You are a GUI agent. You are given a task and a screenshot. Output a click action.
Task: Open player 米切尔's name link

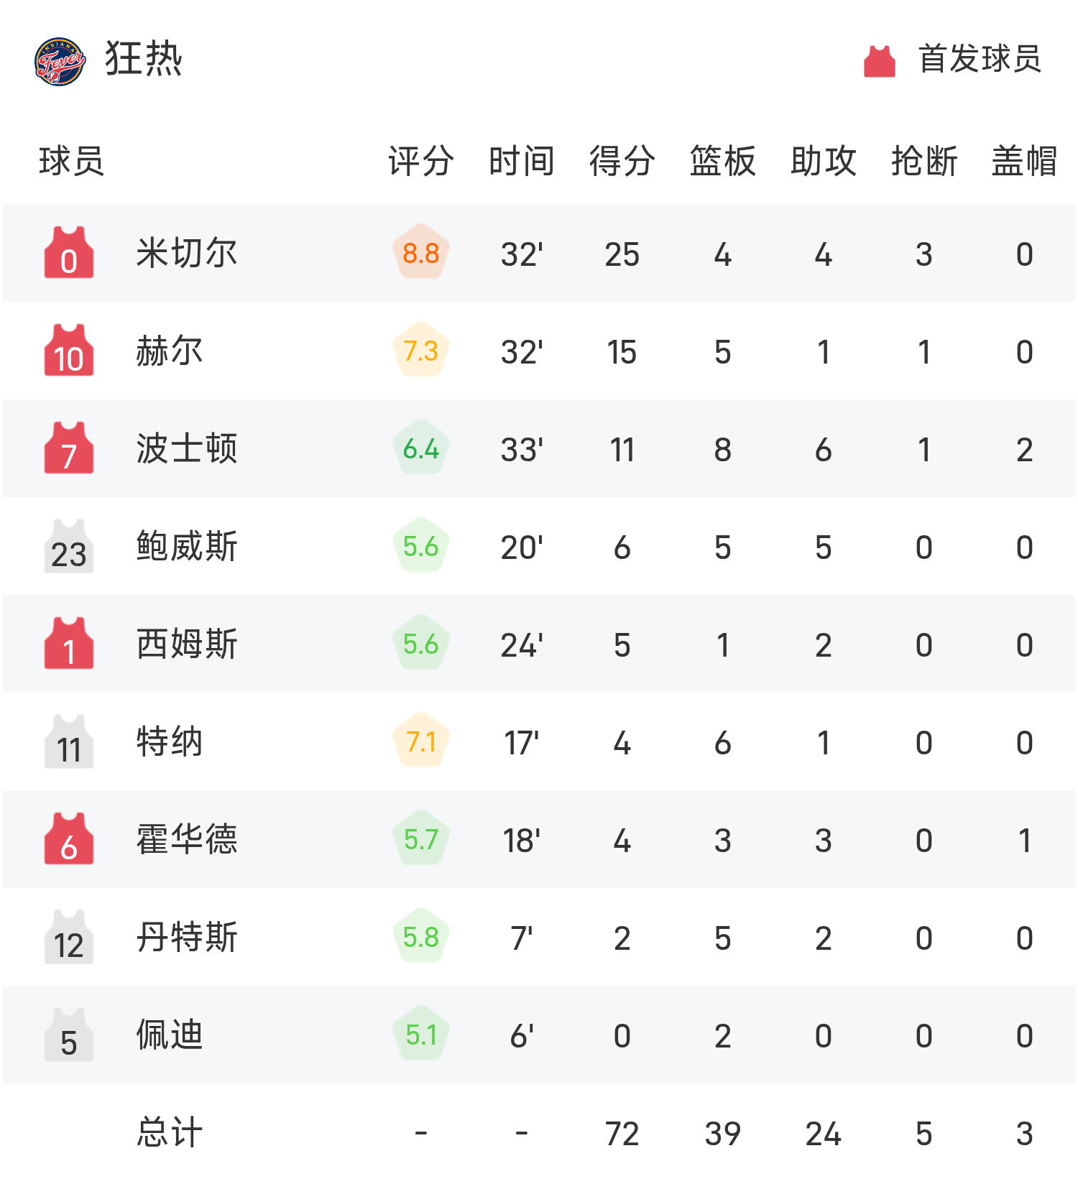coord(187,254)
